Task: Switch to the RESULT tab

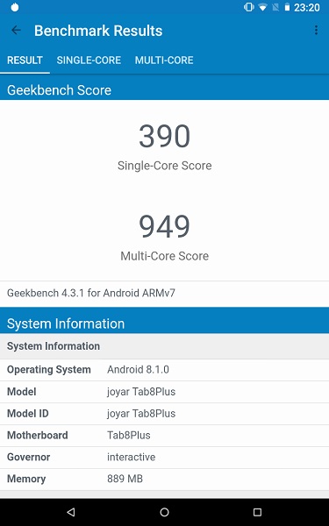Action: pos(25,60)
